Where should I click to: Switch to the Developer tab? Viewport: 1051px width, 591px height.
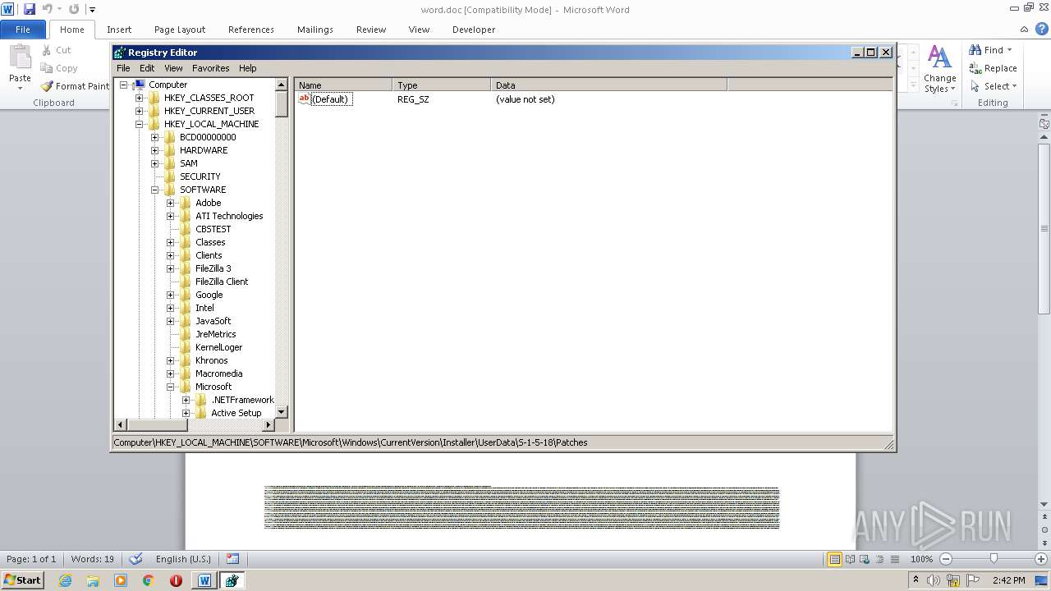(x=474, y=30)
